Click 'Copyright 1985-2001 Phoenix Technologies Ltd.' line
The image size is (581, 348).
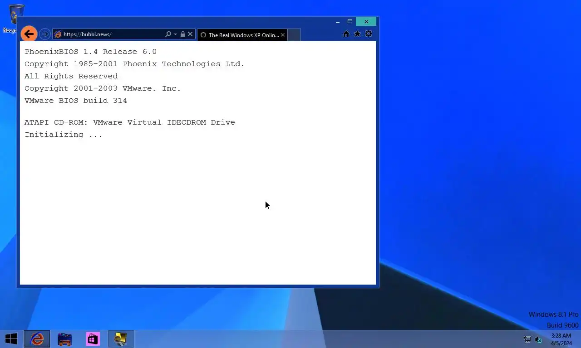click(x=134, y=64)
